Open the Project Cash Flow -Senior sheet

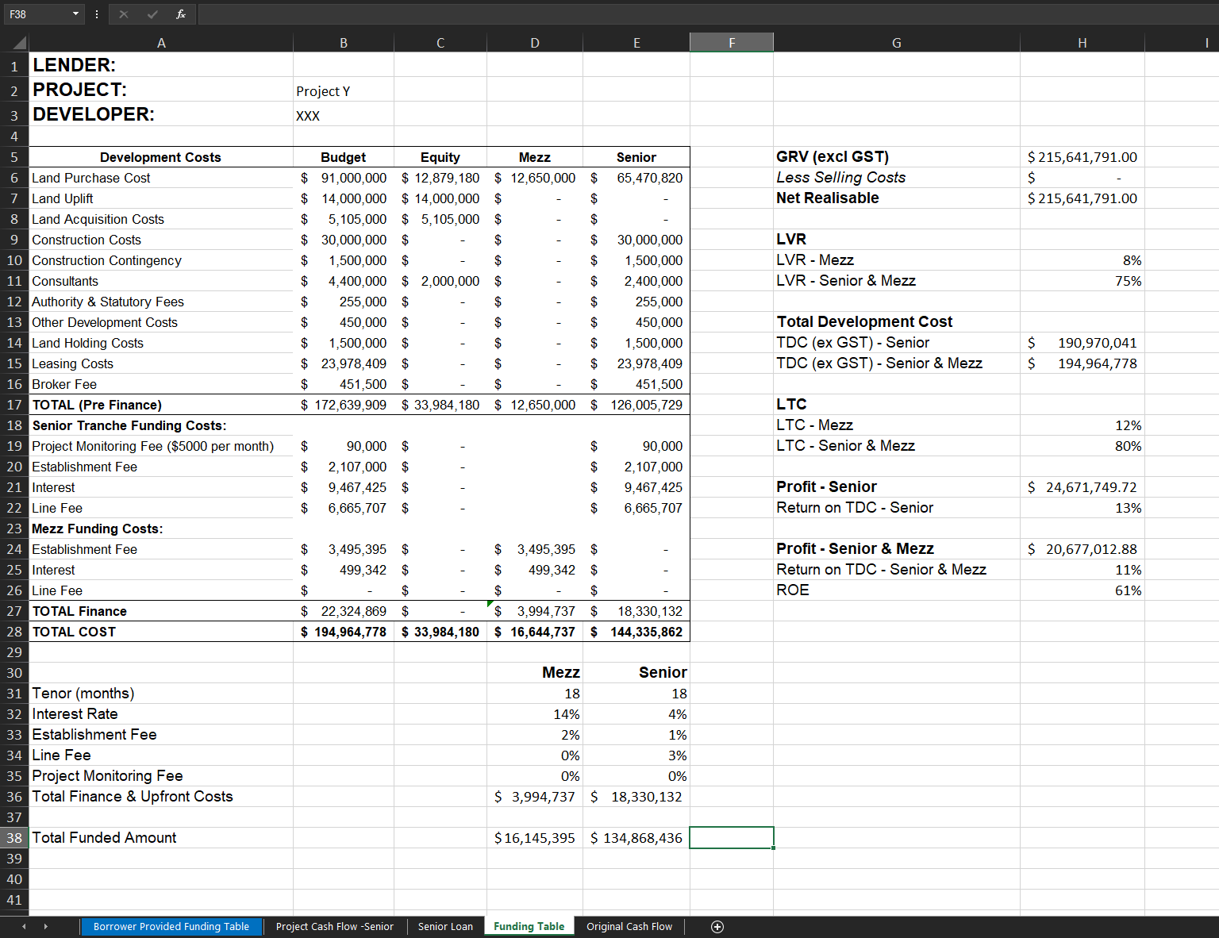335,927
